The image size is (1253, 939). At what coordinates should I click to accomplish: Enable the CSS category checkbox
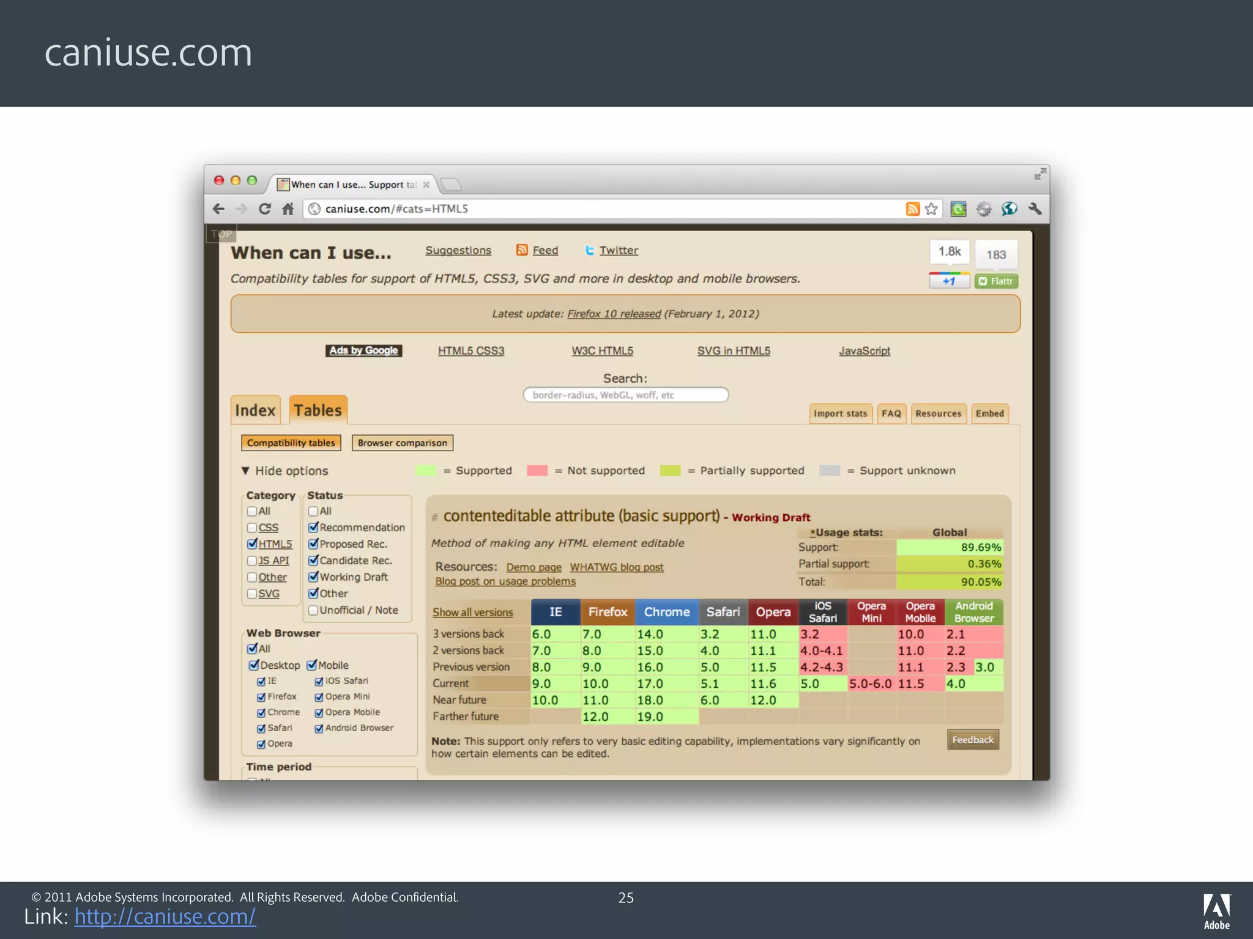coord(252,528)
